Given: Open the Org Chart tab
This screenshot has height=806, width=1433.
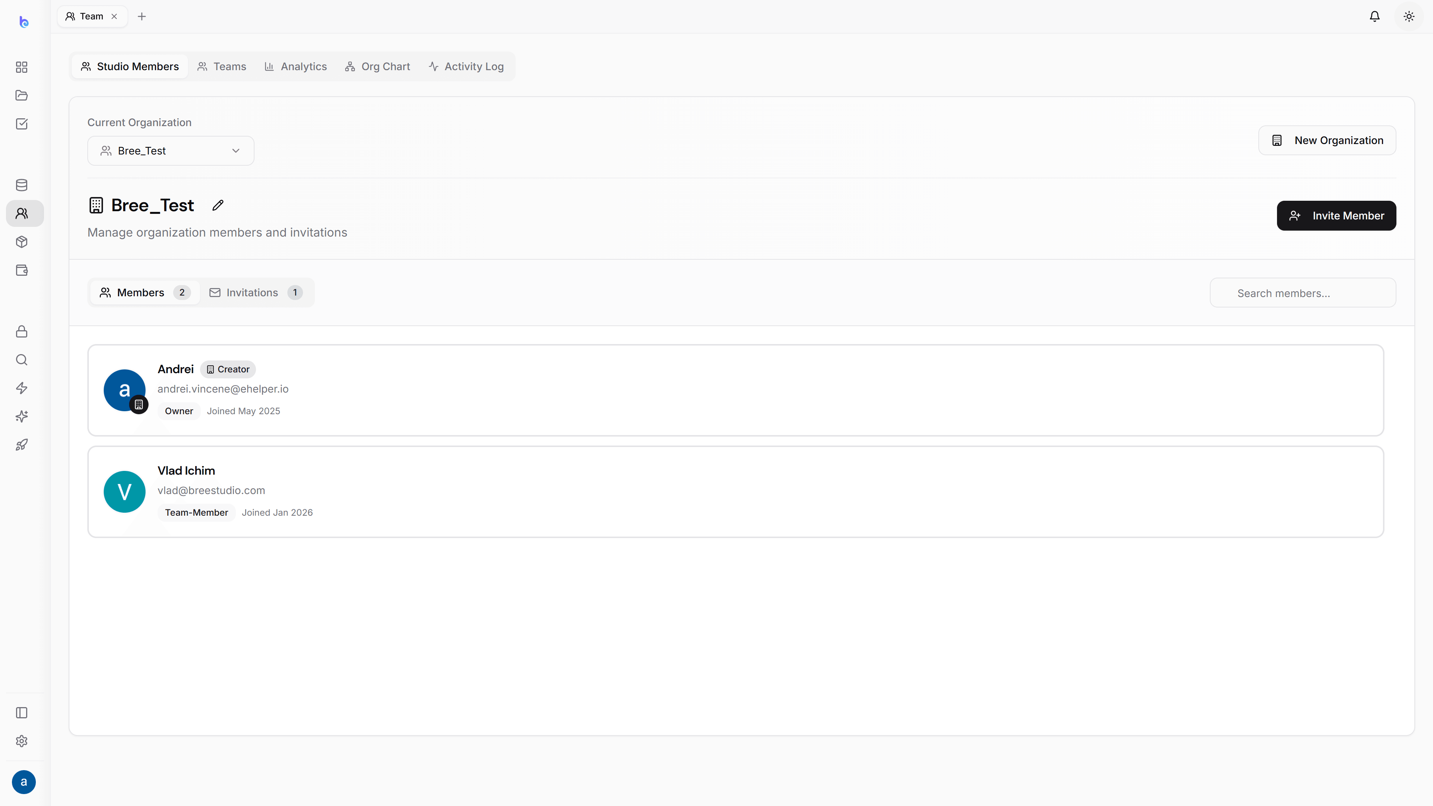Looking at the screenshot, I should coord(378,67).
